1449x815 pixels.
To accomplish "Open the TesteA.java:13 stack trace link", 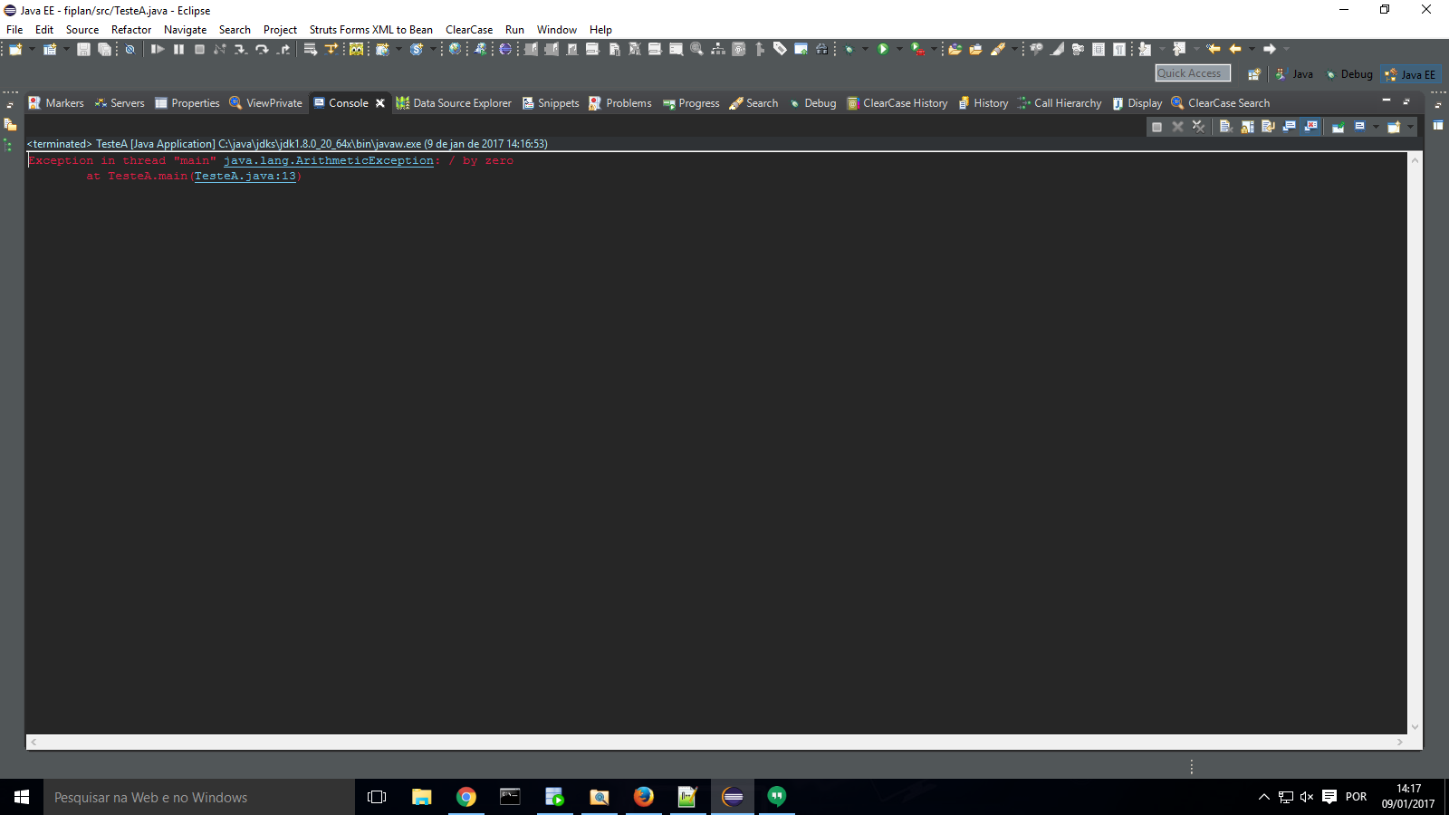I will 245,176.
